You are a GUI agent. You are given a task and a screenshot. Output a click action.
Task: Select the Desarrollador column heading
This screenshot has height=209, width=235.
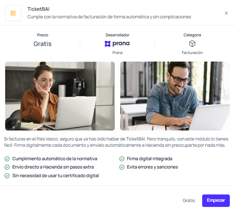tap(117, 35)
